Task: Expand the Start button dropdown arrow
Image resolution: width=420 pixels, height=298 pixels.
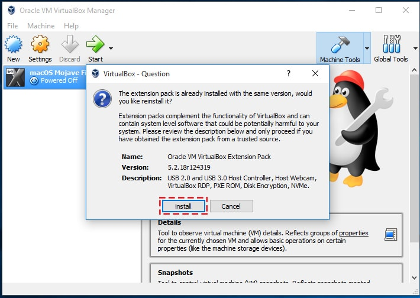Action: point(111,48)
